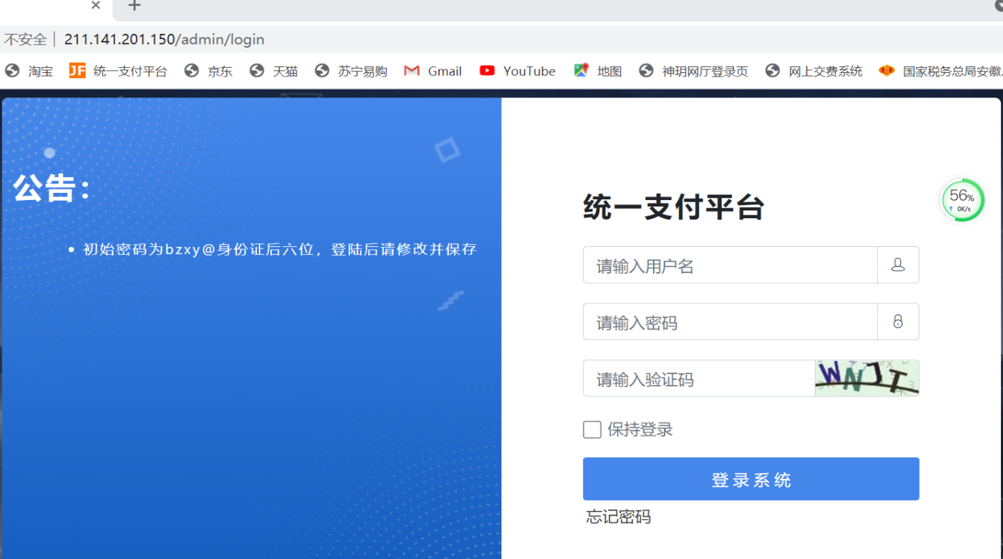Focus the 请输入用户名 username field
The image size is (1003, 559).
[729, 265]
